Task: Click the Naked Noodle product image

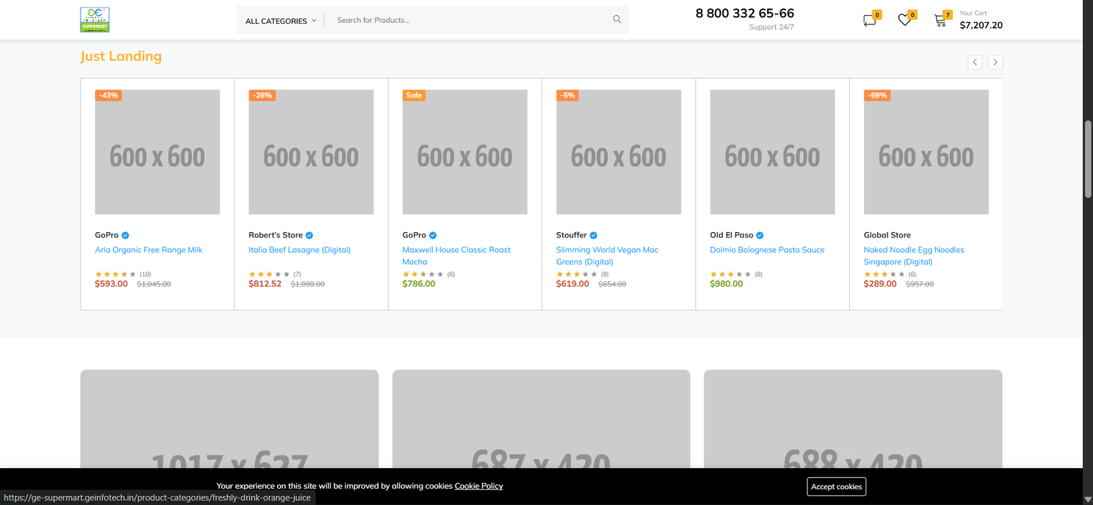Action: (x=926, y=152)
